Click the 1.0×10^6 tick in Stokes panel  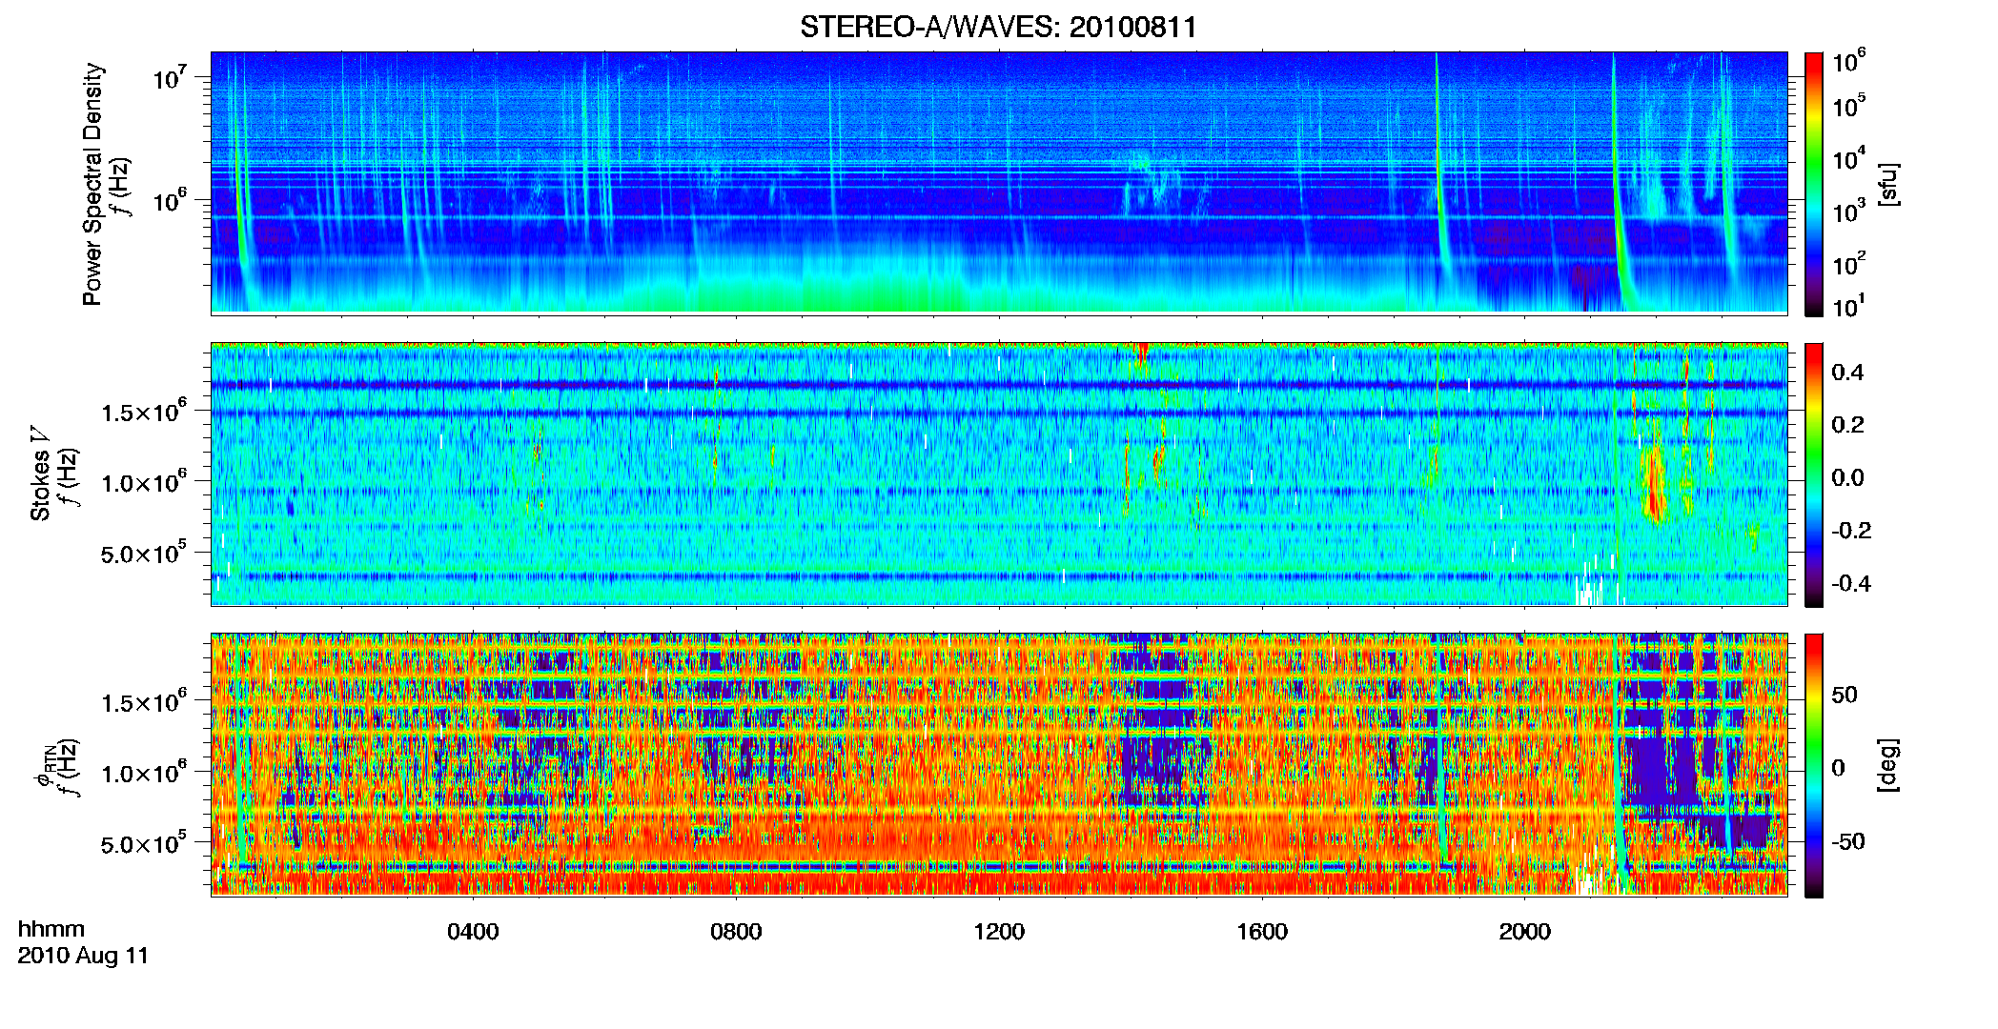[x=143, y=482]
